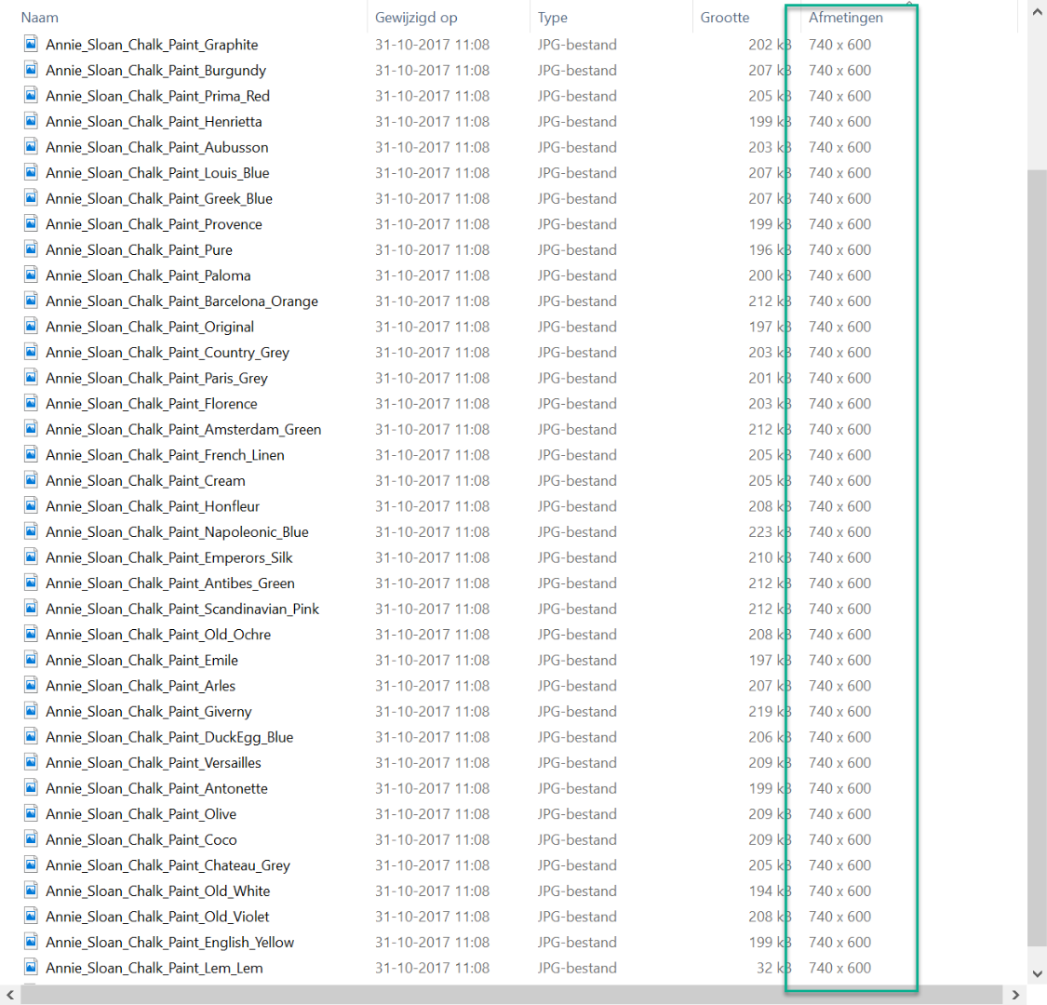Click 740 x 600 dimensions in Graphite row
The height and width of the screenshot is (1005, 1047).
pyautogui.click(x=839, y=45)
